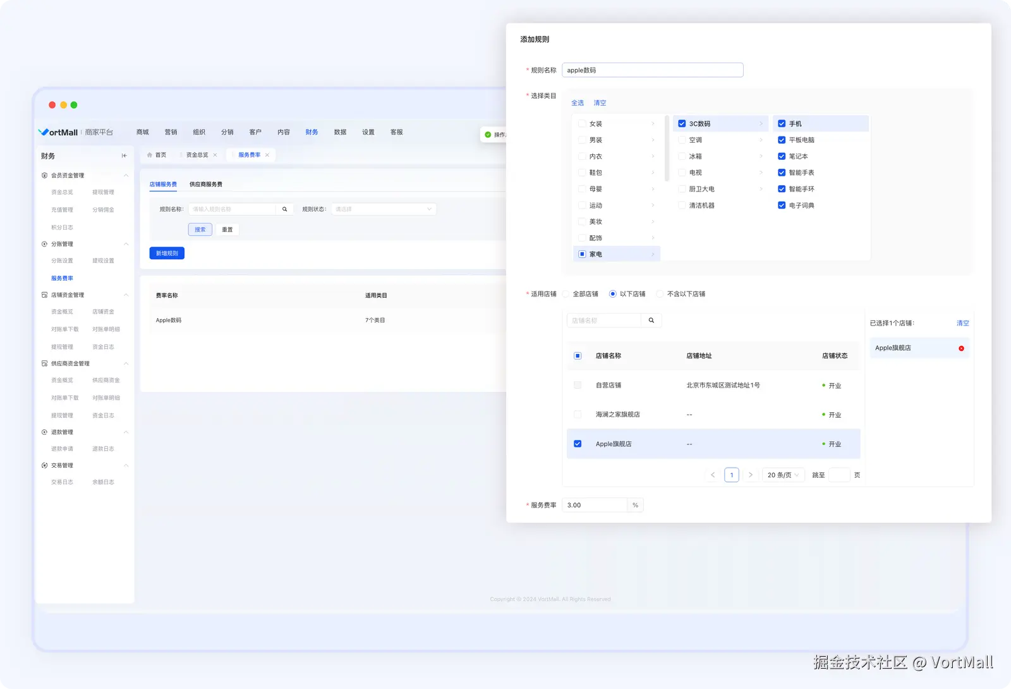Check the 海澜之家旗舰店 row checkbox
Screen dimensions: 1011x689
tap(578, 415)
